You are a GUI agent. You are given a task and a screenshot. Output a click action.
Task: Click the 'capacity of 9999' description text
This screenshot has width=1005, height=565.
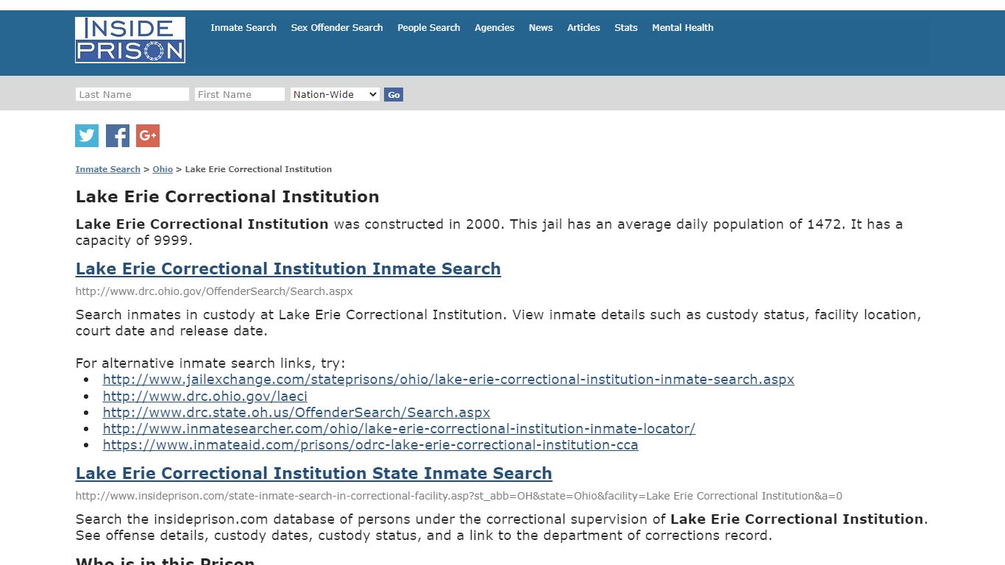pos(134,241)
